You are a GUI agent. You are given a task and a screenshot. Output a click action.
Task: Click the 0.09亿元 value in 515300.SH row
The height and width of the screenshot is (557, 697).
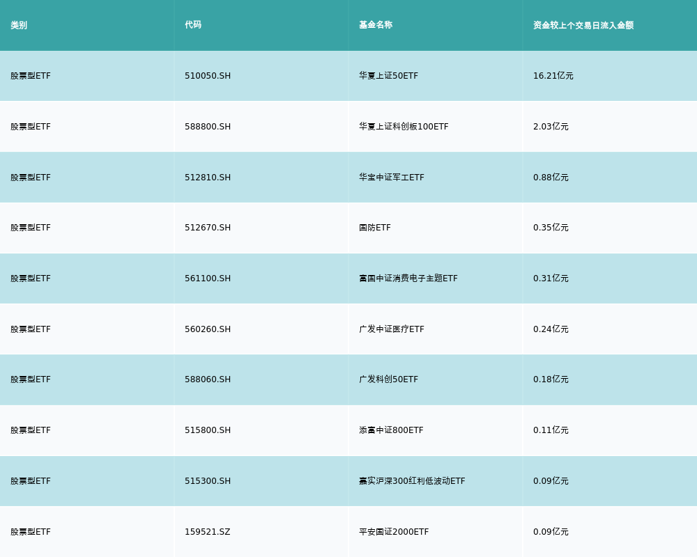(x=551, y=481)
